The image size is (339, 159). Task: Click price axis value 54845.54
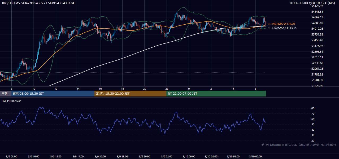click(x=317, y=12)
